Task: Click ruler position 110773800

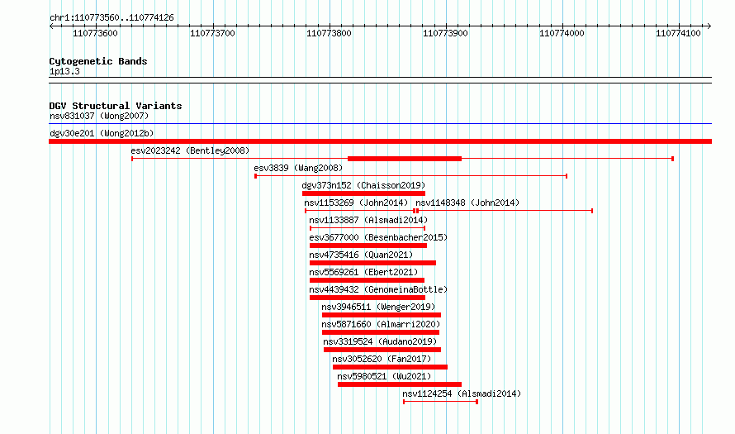Action: click(x=329, y=33)
